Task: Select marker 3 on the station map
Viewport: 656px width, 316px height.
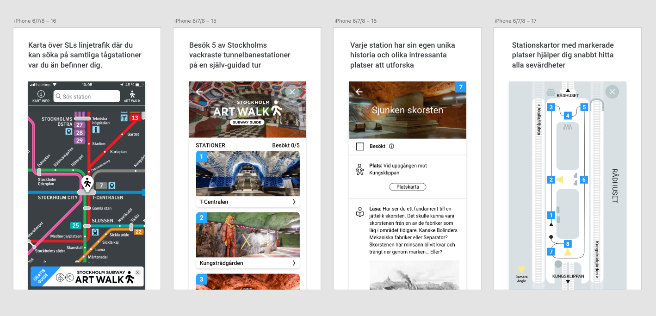Action: (x=551, y=107)
